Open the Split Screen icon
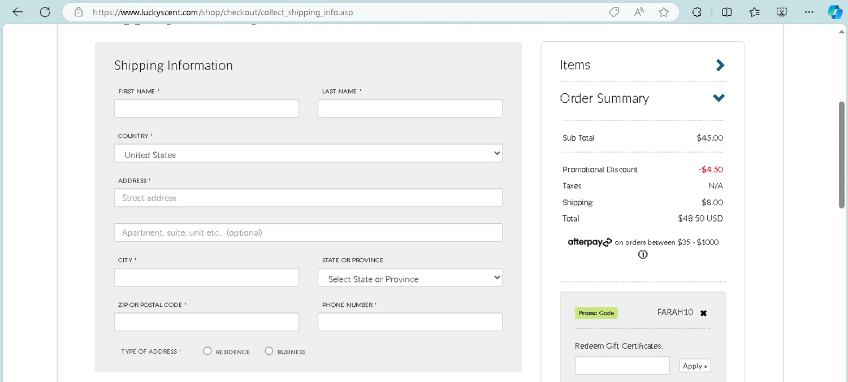The width and height of the screenshot is (848, 382). pyautogui.click(x=727, y=12)
